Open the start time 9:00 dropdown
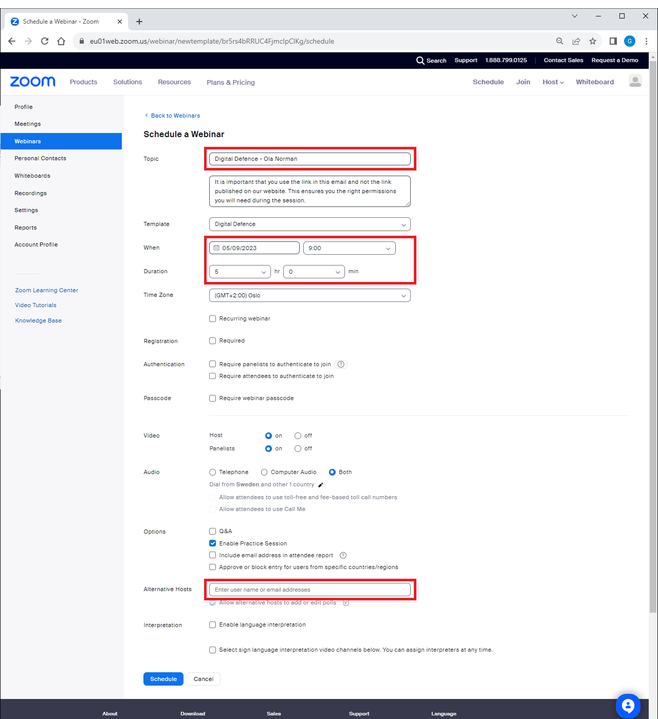The width and height of the screenshot is (658, 719). click(350, 248)
